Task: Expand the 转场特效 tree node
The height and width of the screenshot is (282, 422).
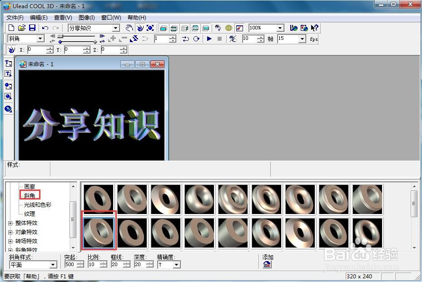Action: point(10,242)
